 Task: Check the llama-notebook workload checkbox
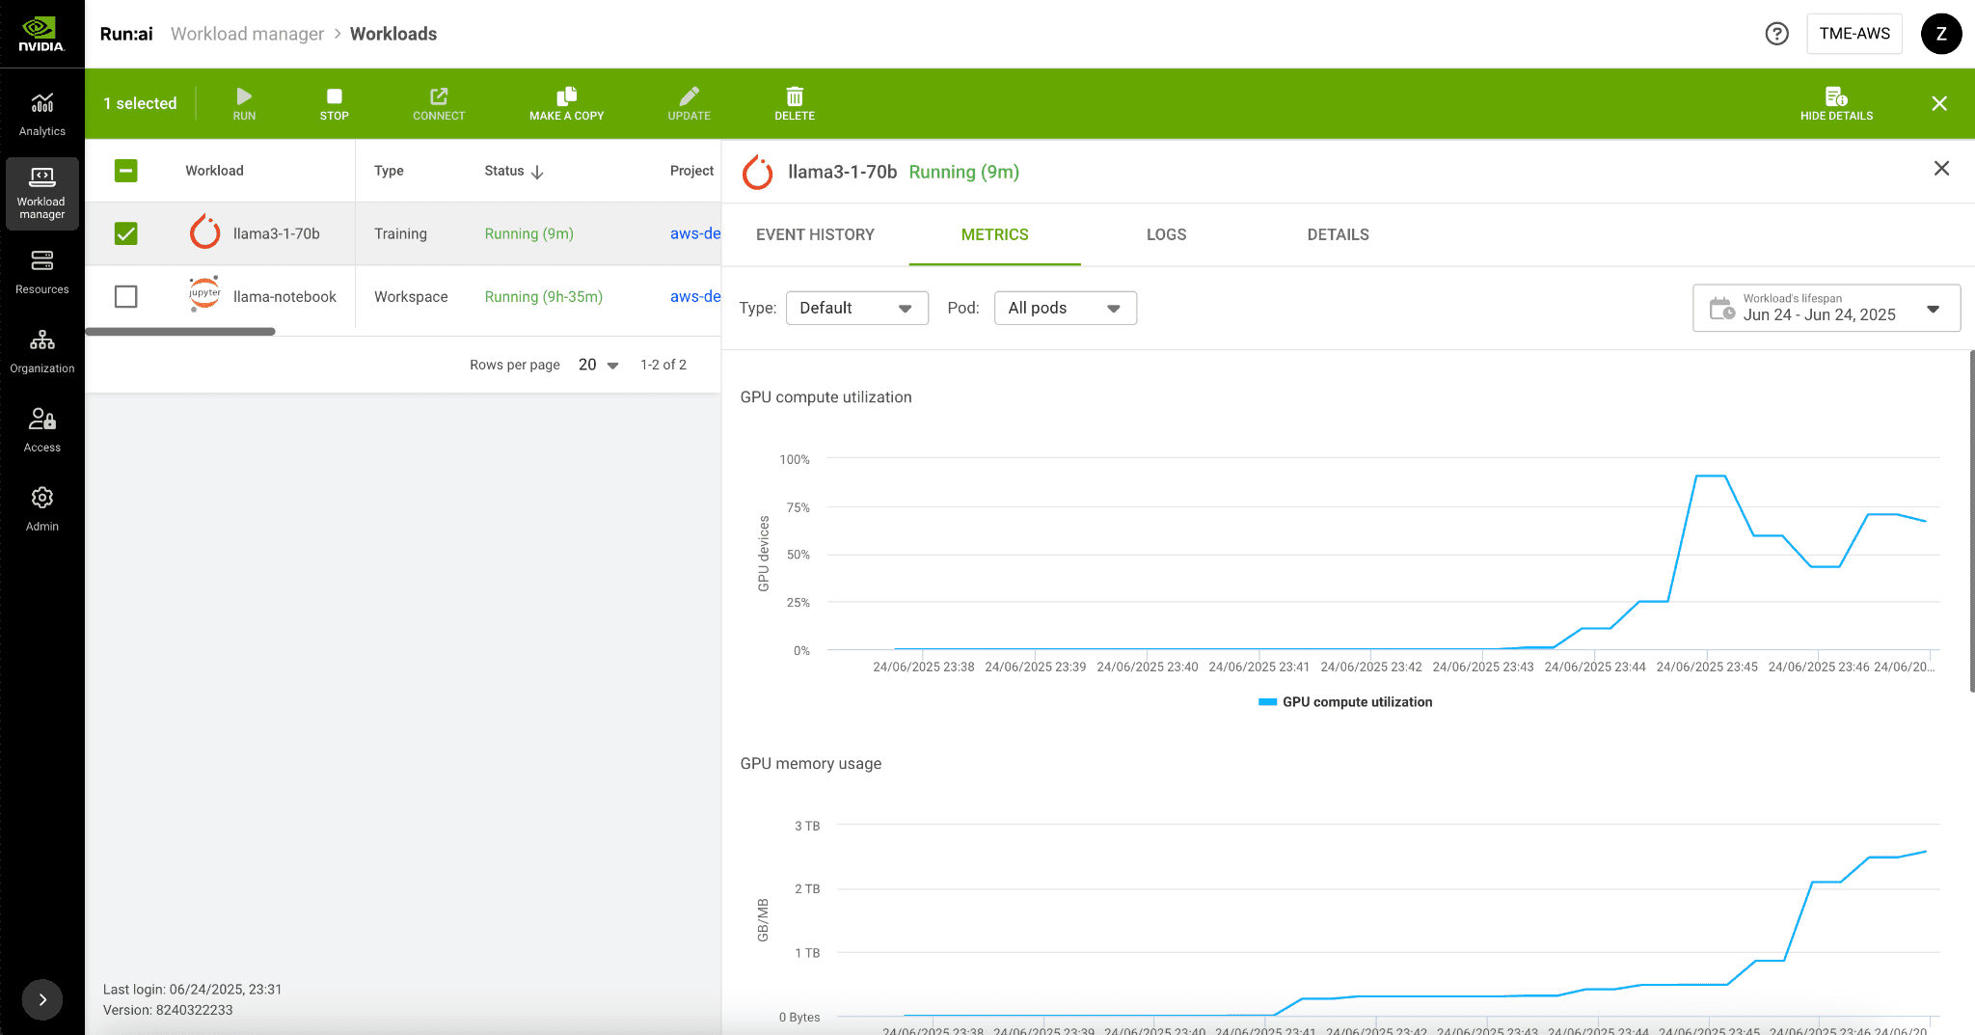coord(126,296)
